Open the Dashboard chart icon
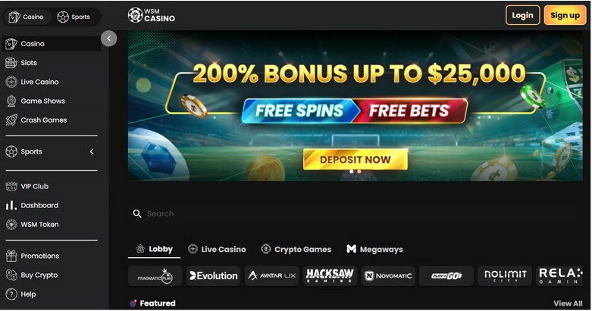This screenshot has height=311, width=592. [11, 206]
